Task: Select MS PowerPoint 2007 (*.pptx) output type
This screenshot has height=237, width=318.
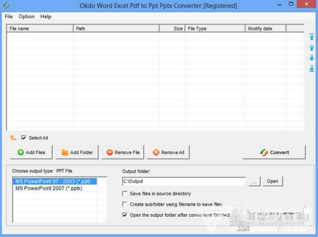Action: pos(49,188)
